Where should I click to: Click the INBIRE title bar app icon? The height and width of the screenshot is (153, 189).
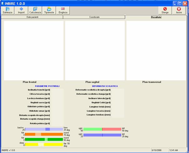pos(3,3)
